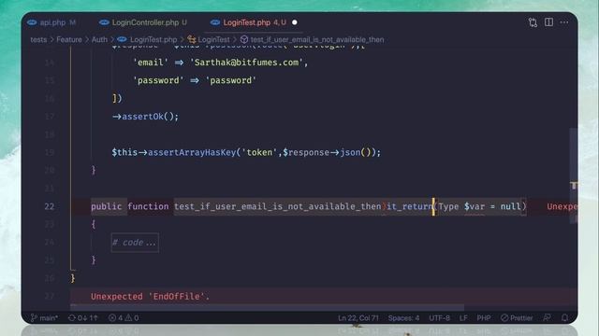Switch to the api.php tab

tap(51, 22)
